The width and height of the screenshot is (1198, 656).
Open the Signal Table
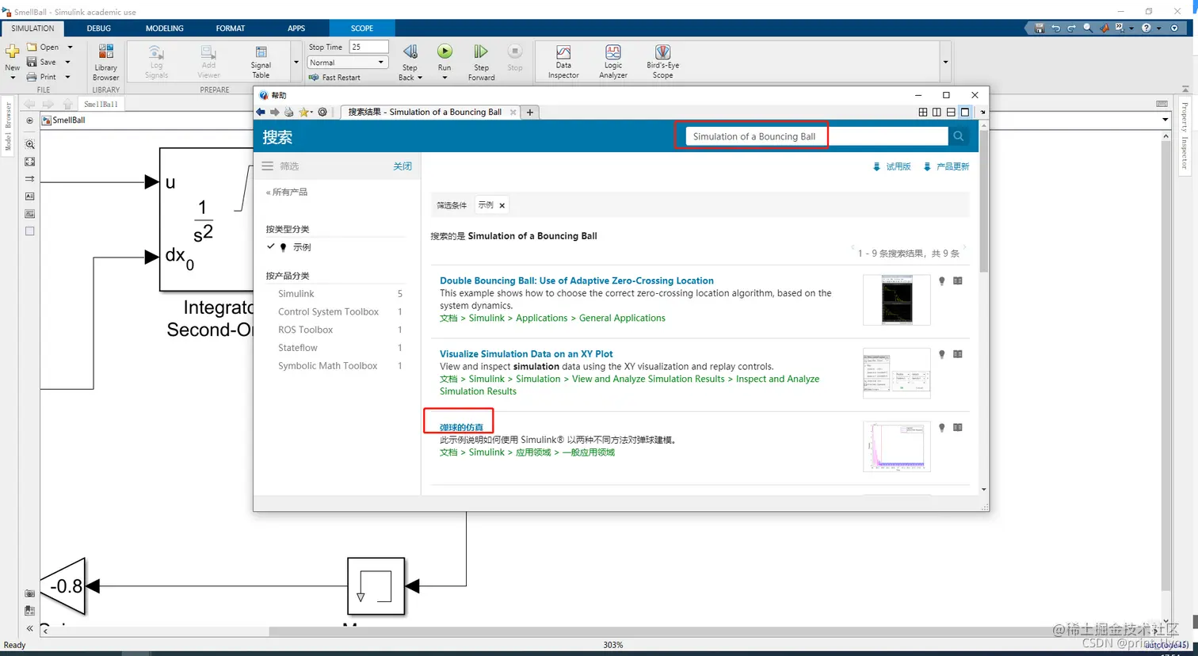261,62
